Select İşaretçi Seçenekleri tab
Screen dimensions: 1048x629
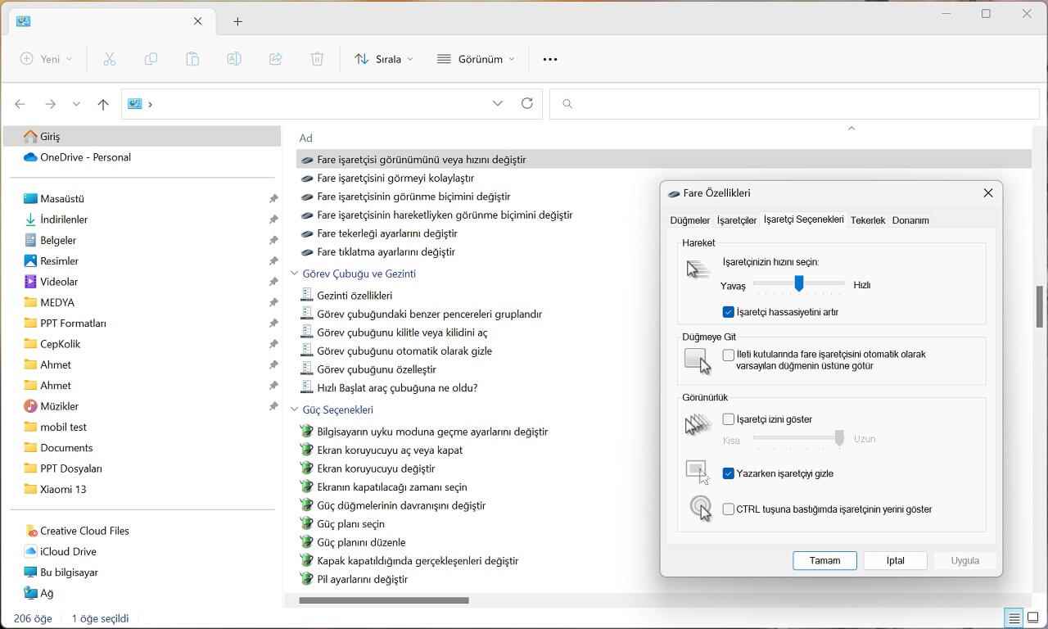point(803,219)
